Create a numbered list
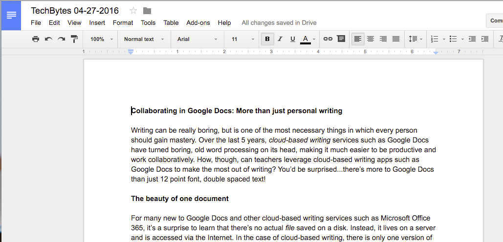This screenshot has height=242, width=503. click(435, 39)
